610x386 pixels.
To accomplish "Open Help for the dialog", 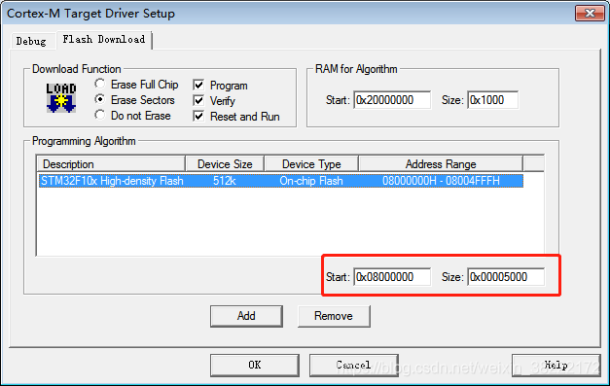I will [x=556, y=365].
